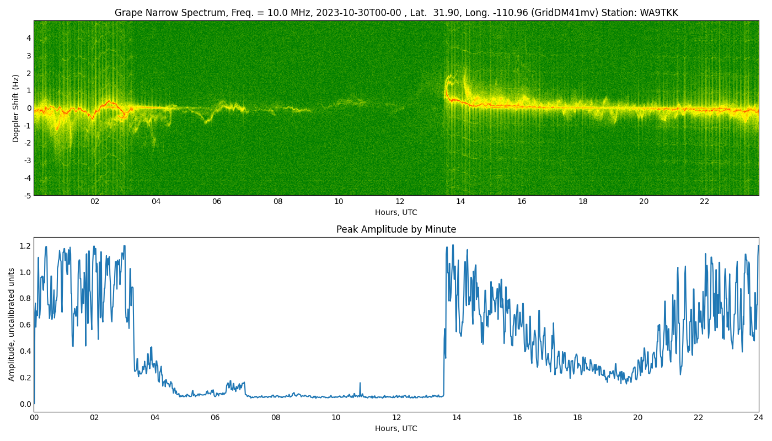Click the Peak Amplitude by Minute title

point(396,229)
